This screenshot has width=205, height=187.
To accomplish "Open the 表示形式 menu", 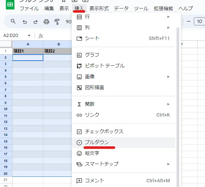I will point(99,8).
